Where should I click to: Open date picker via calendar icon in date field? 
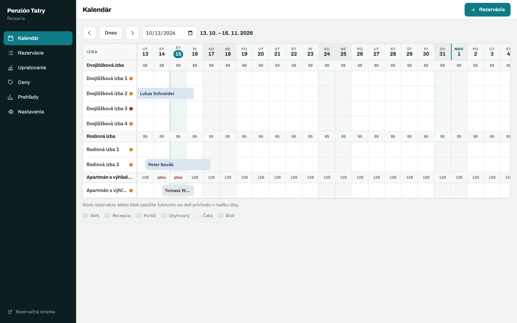click(190, 33)
